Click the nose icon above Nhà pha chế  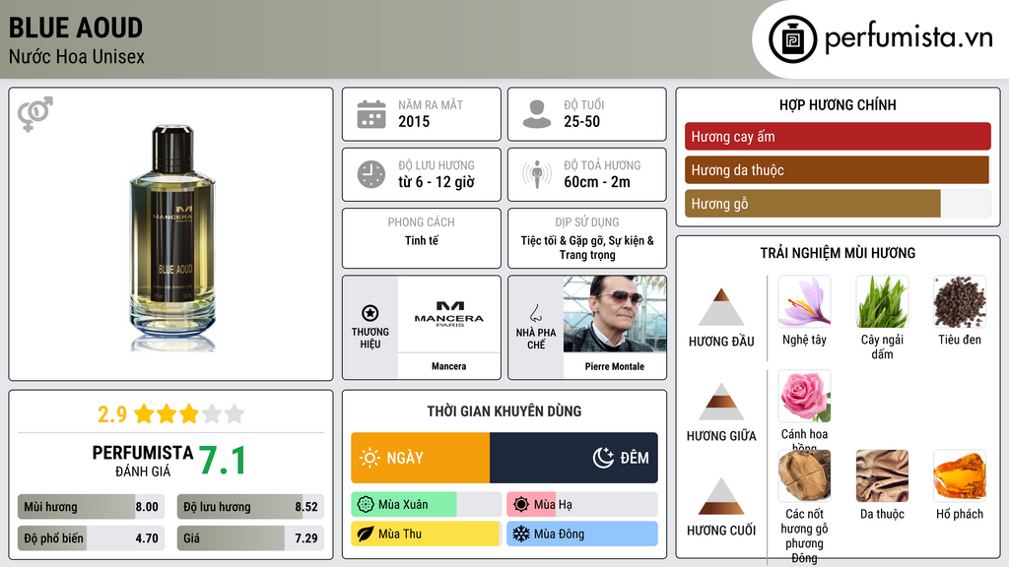pyautogui.click(x=535, y=313)
